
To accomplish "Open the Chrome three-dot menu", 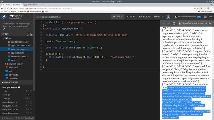I will tap(212, 8).
